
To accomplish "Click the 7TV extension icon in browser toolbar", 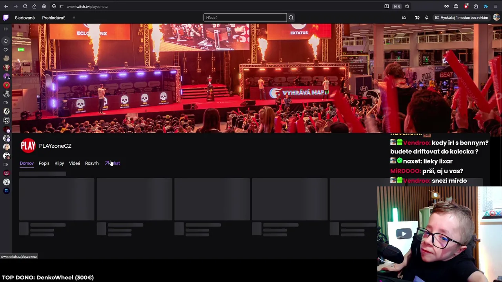I will (x=486, y=6).
